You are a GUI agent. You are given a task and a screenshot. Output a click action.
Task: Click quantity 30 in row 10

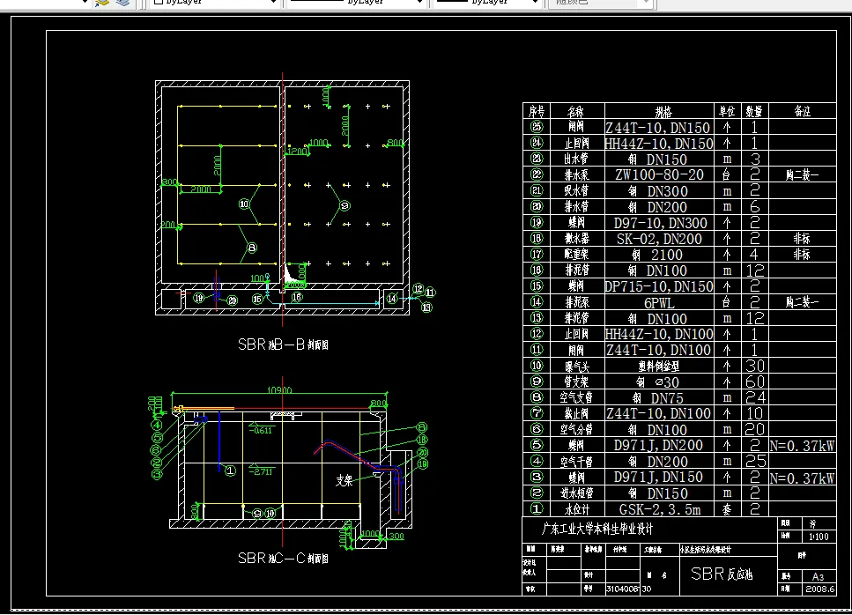[755, 366]
